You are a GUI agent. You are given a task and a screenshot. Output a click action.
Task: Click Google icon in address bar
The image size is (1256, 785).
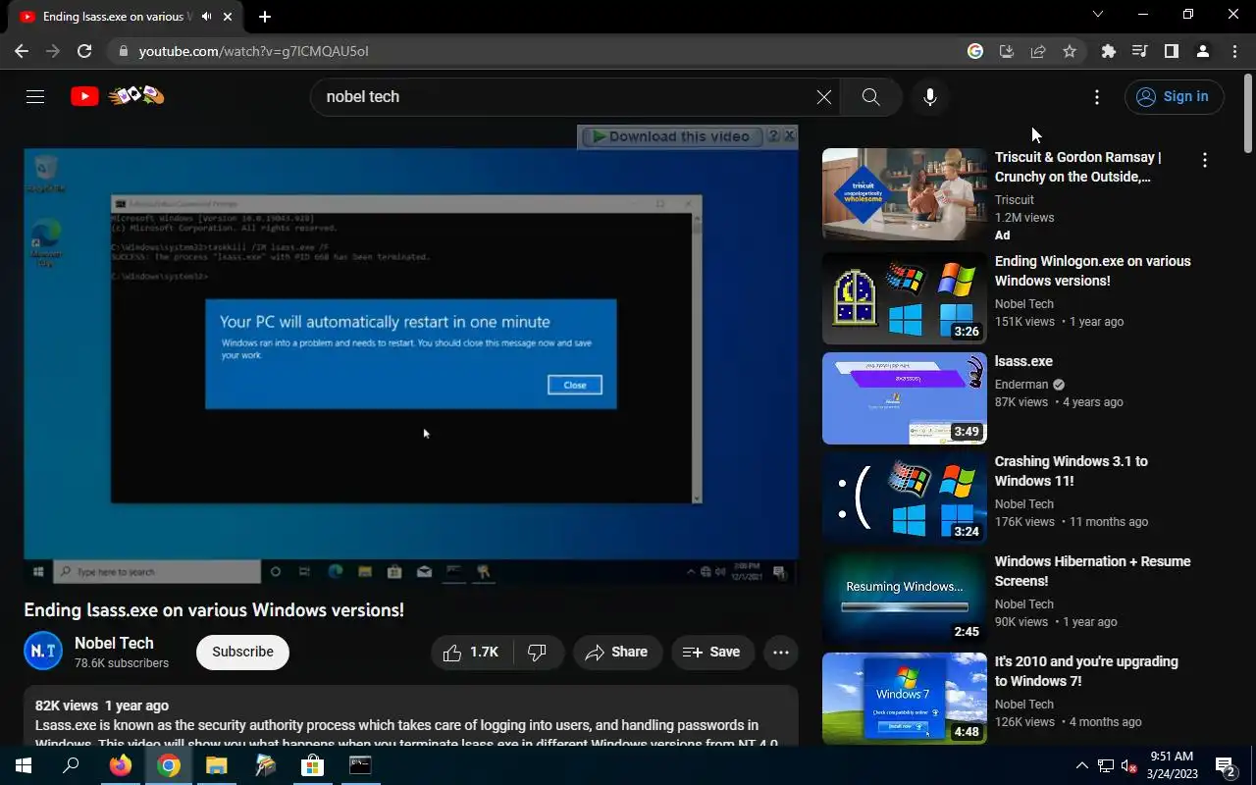pyautogui.click(x=975, y=51)
